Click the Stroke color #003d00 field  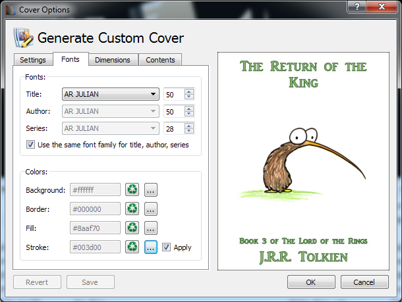pos(95,247)
